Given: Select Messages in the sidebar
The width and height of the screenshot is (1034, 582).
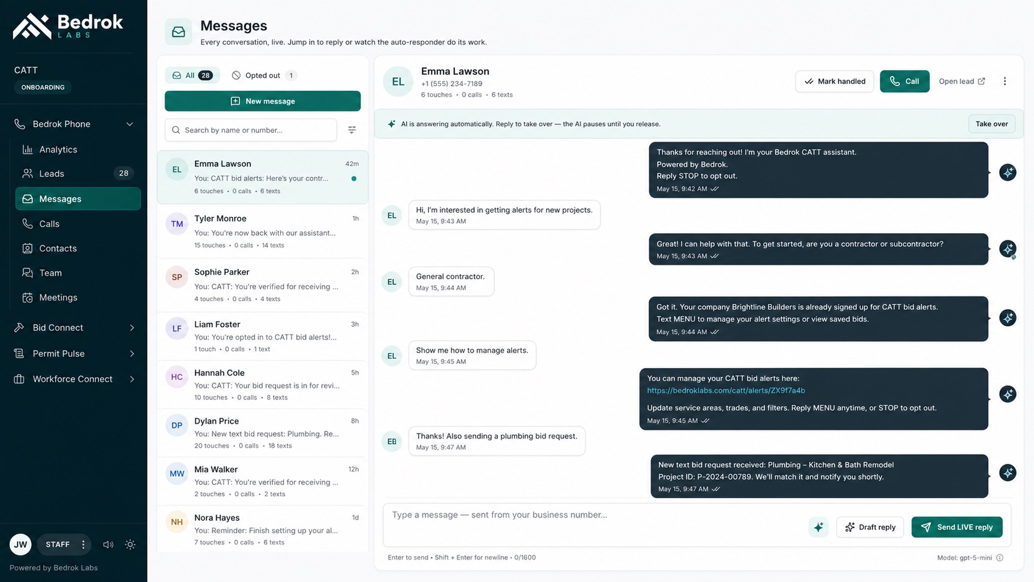Looking at the screenshot, I should (x=78, y=199).
